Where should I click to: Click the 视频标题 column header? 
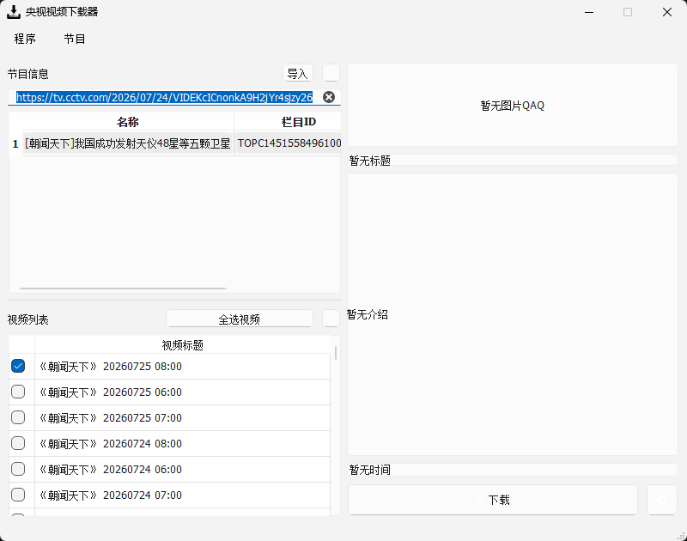click(182, 344)
